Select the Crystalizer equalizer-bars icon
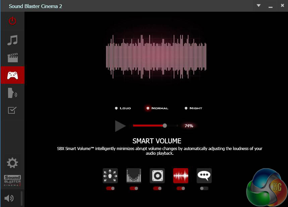This screenshot has height=207, width=288. (x=134, y=176)
